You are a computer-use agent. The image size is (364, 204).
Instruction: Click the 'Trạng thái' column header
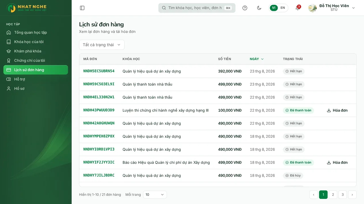(293, 59)
